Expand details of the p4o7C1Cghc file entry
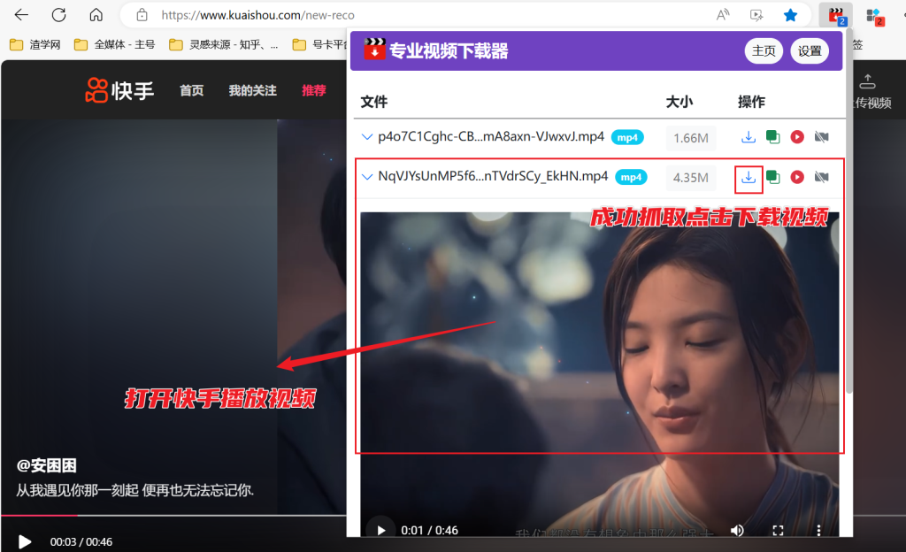Viewport: 906px width, 552px height. (x=367, y=137)
